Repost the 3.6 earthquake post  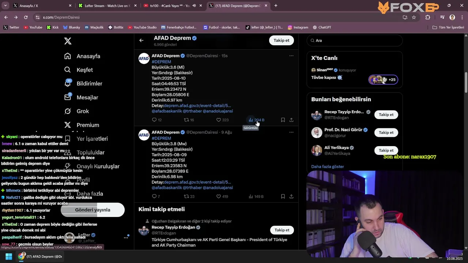[x=189, y=120]
